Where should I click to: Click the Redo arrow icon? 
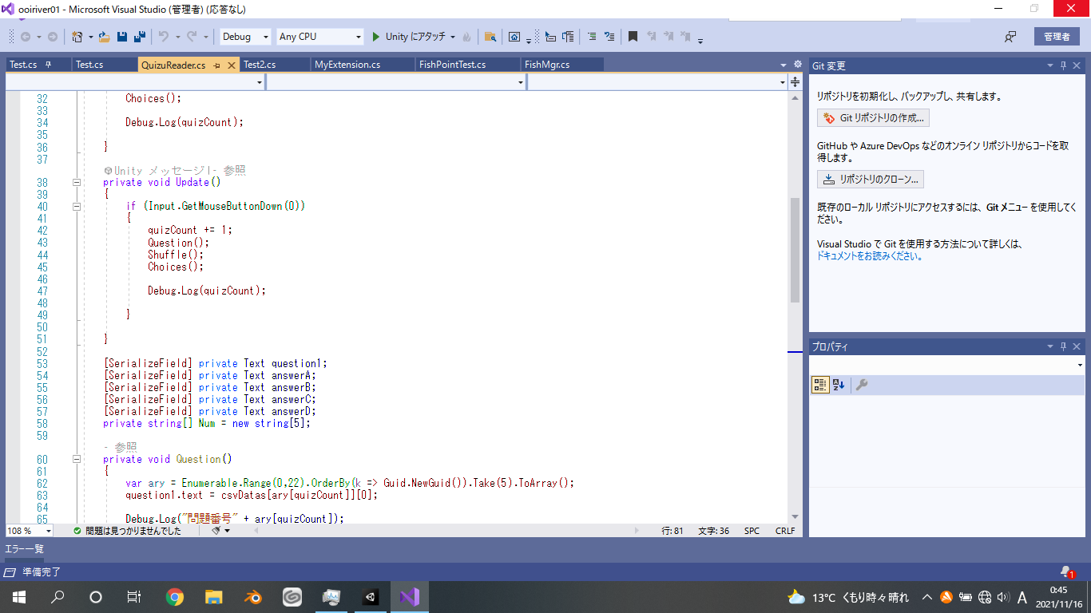[192, 37]
